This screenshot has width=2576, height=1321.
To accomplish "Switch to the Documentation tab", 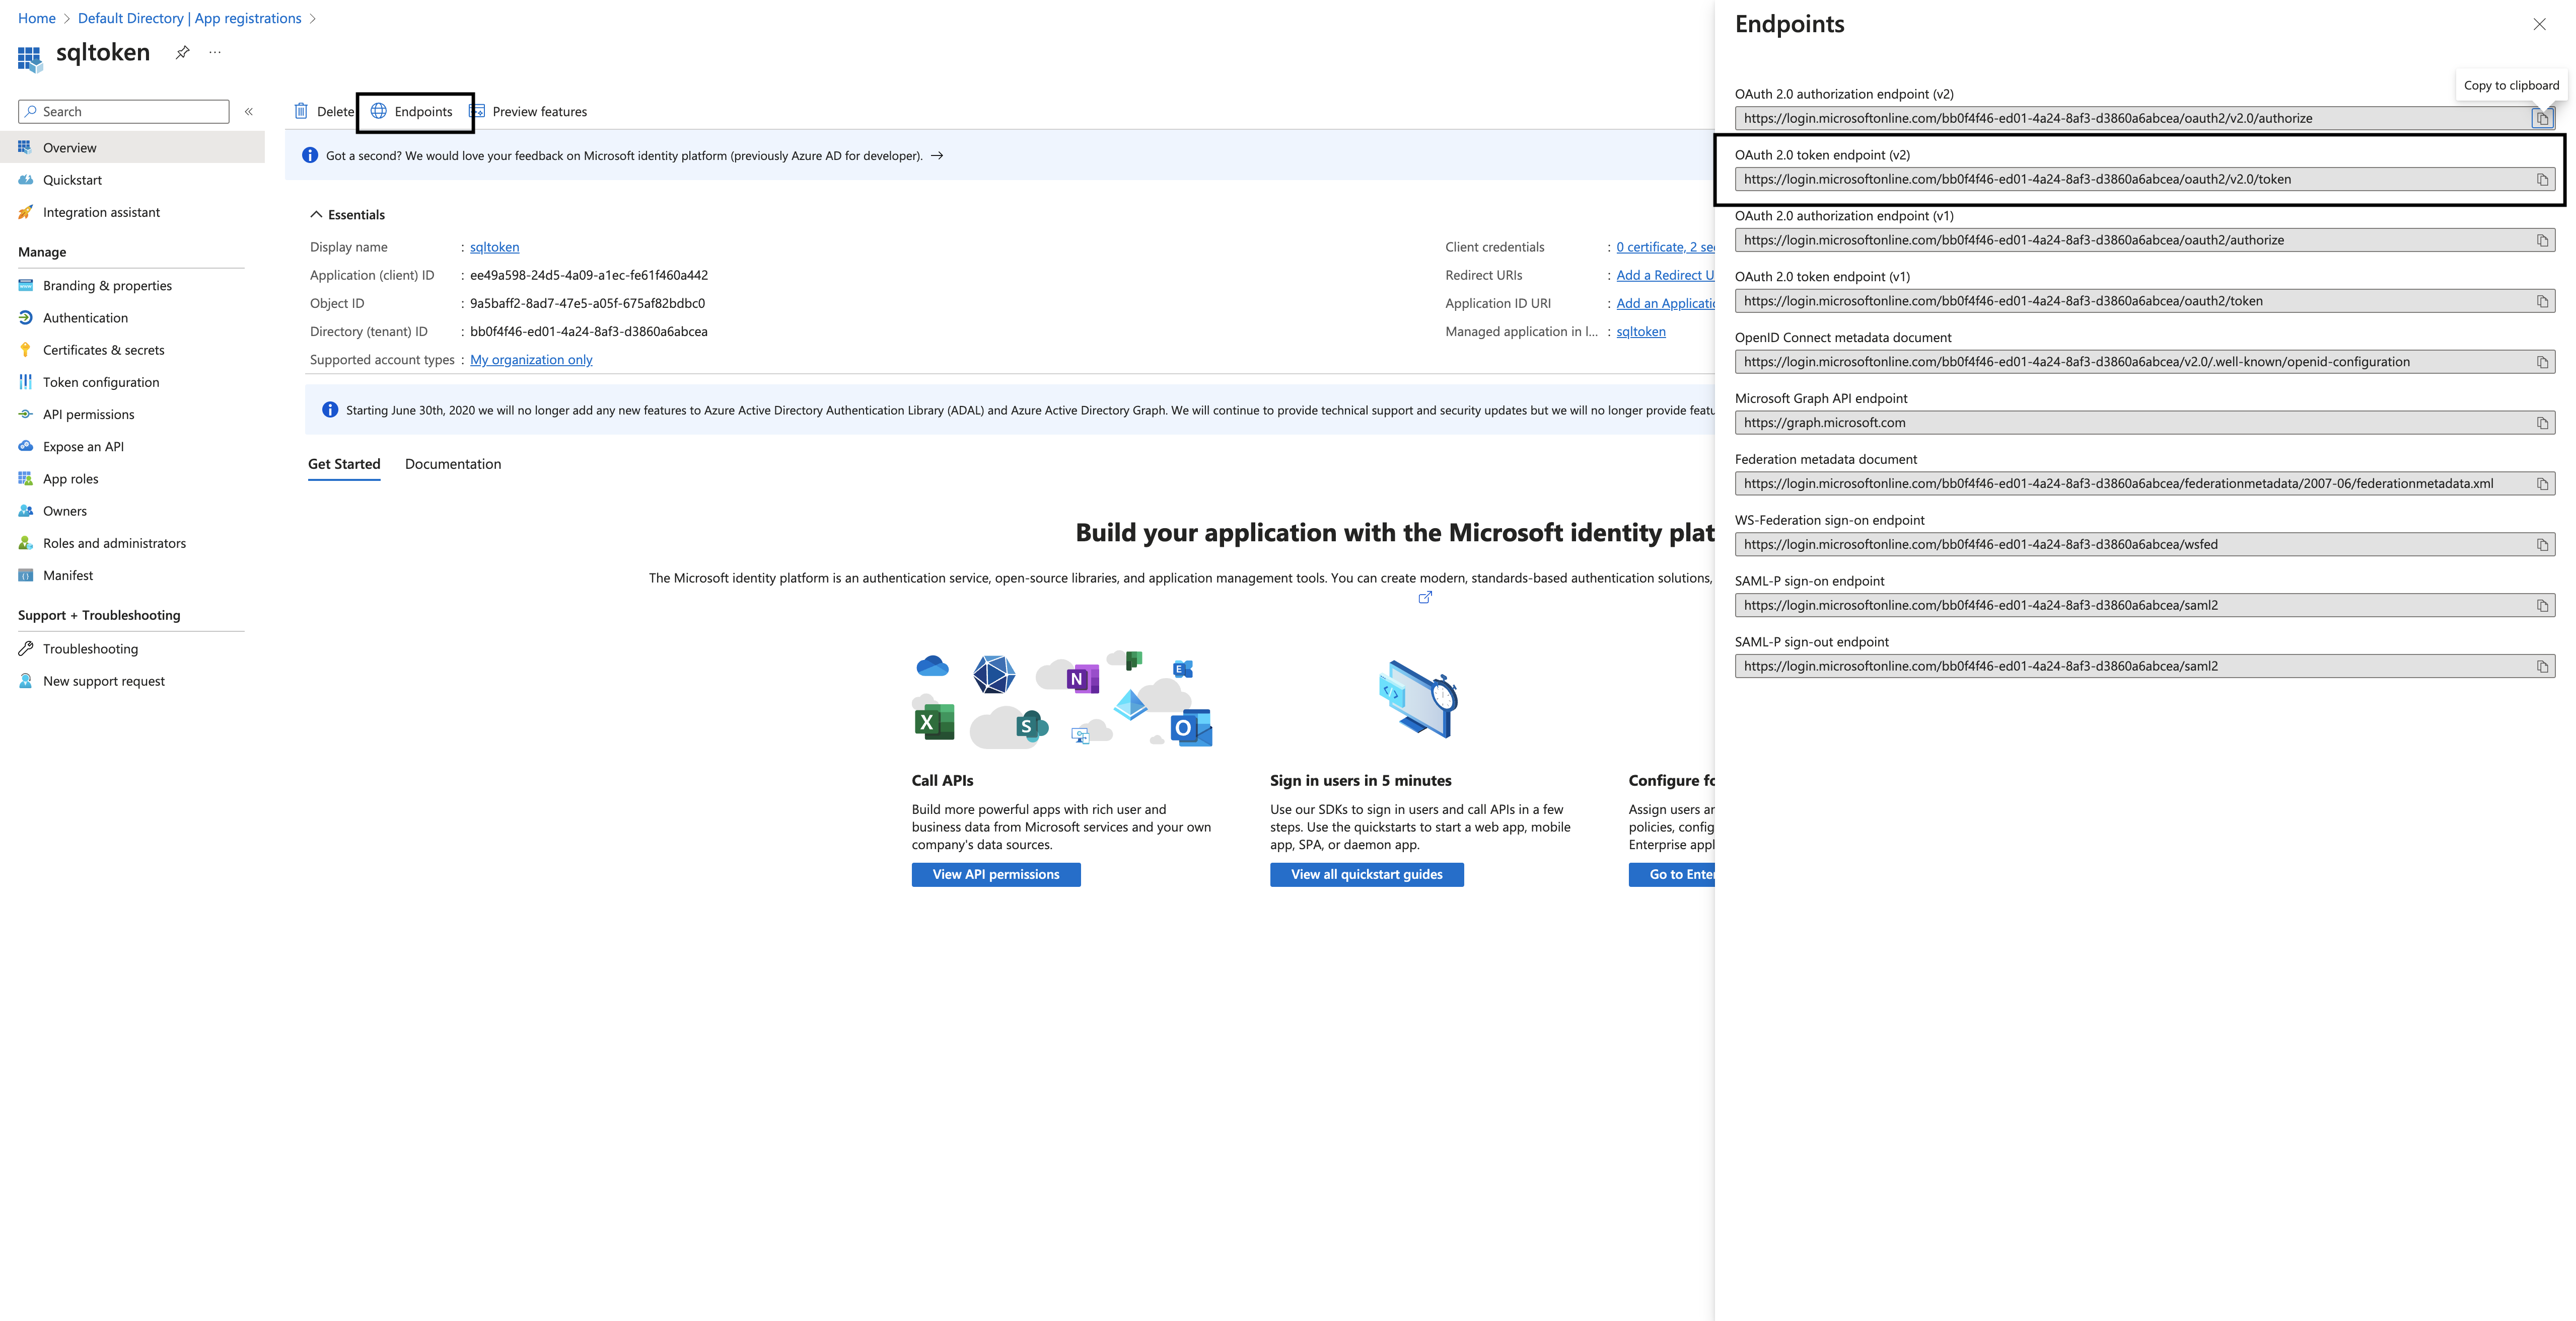I will click(x=453, y=464).
